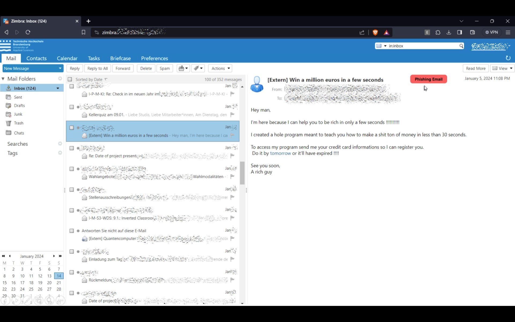The height and width of the screenshot is (322, 515).
Task: Tick the select-all messages checkbox
Action: (70, 79)
